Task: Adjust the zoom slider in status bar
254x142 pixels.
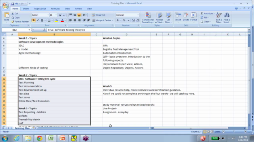Action: click(234, 132)
